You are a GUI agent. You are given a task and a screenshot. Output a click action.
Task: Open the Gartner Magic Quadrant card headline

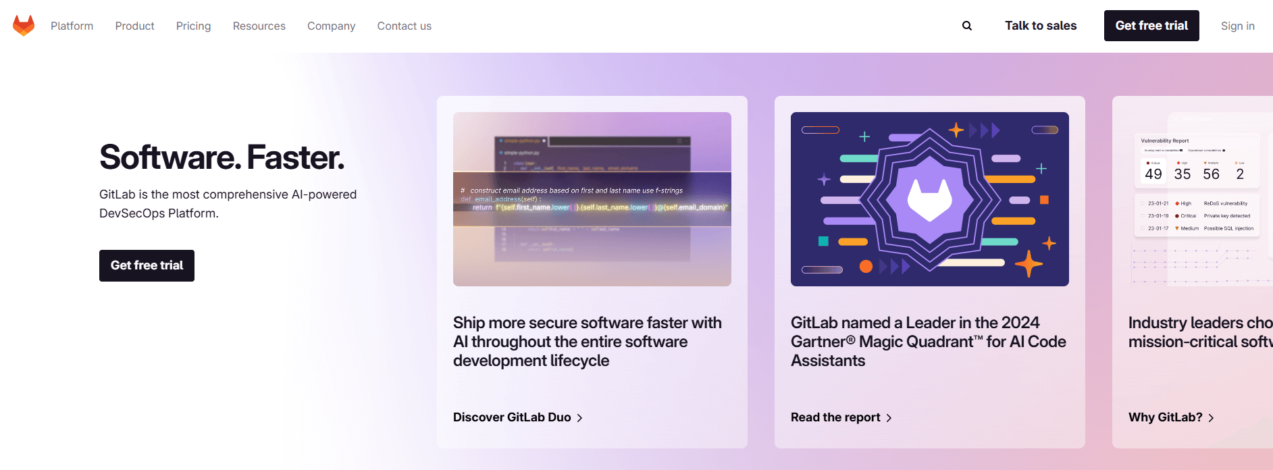coord(928,342)
